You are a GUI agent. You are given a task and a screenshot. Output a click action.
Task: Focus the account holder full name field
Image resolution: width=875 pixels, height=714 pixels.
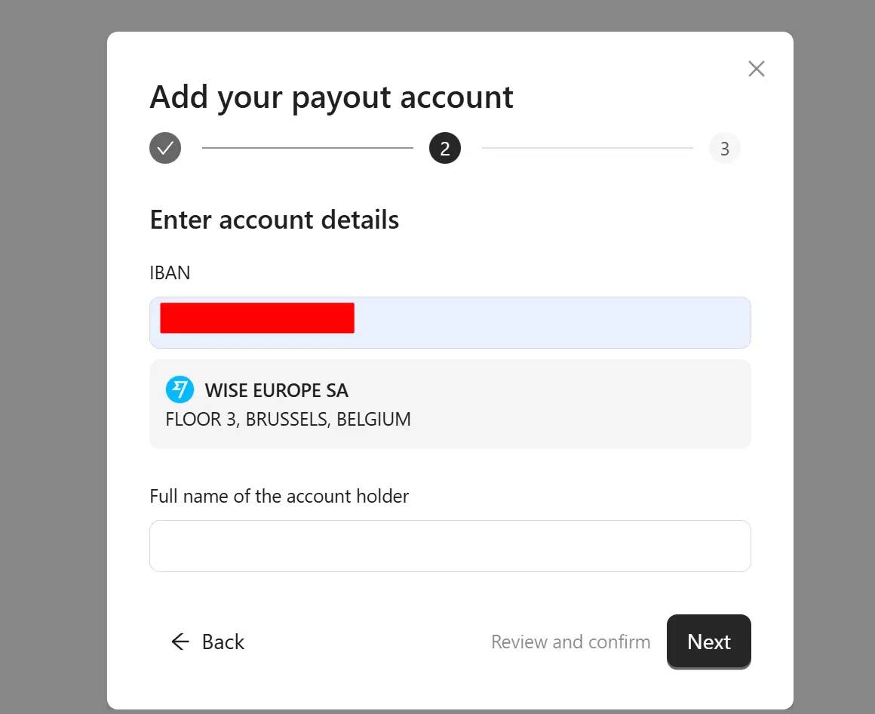coord(450,546)
